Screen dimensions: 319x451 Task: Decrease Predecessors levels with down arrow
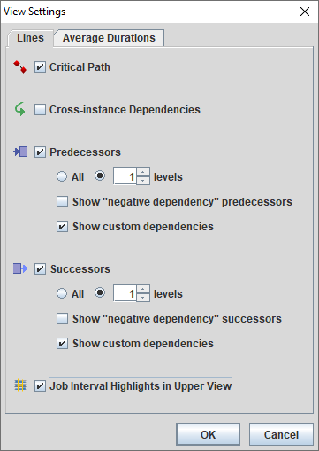pyautogui.click(x=143, y=181)
